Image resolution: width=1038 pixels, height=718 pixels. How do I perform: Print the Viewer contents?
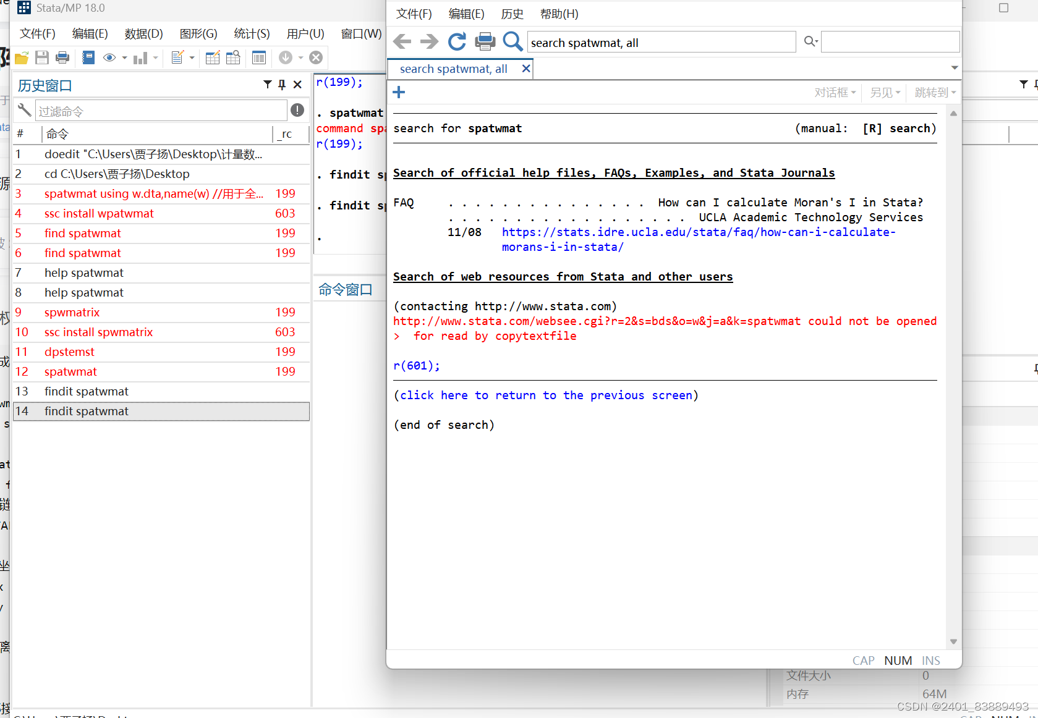tap(485, 41)
